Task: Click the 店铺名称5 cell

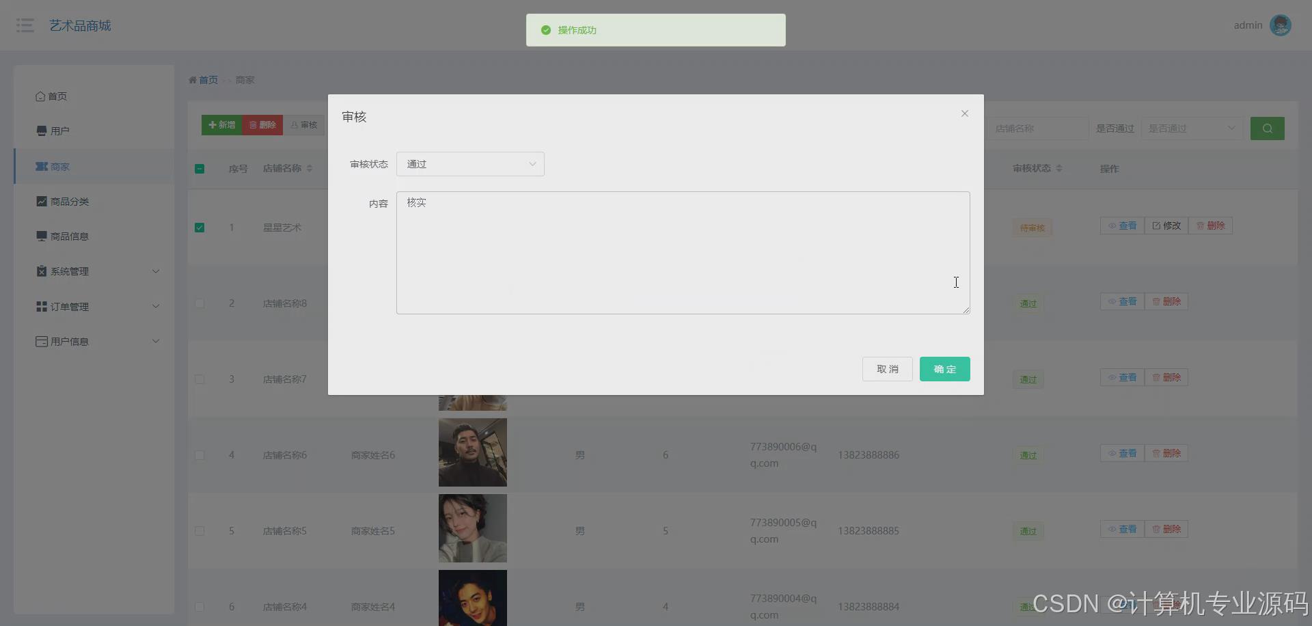Action: pyautogui.click(x=285, y=531)
